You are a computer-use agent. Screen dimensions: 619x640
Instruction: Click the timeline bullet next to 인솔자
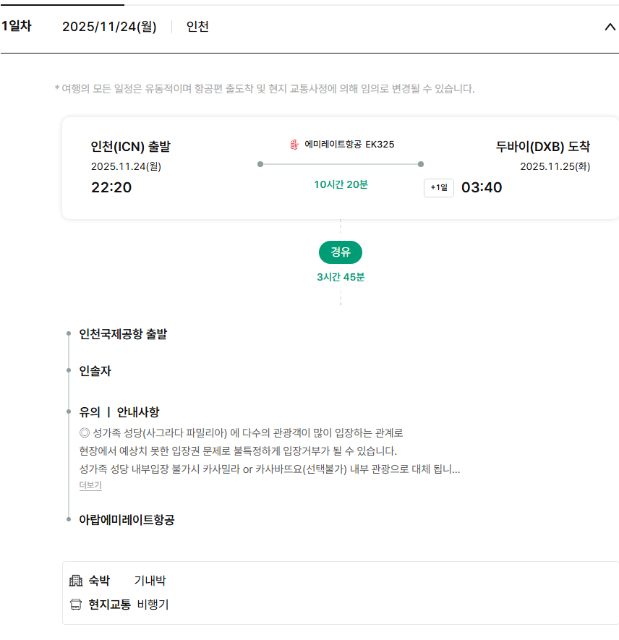click(69, 371)
